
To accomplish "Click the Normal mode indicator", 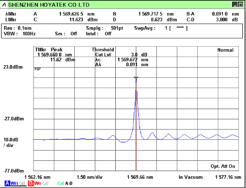I will [225, 50].
